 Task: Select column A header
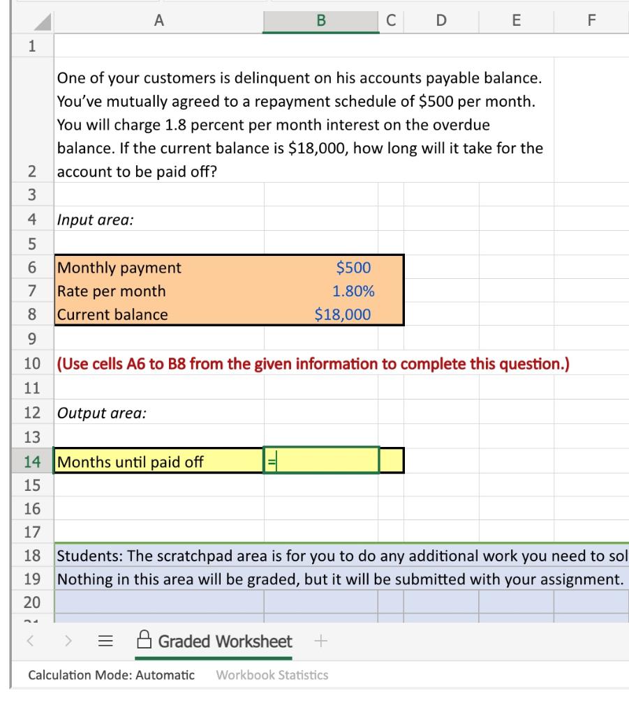pyautogui.click(x=158, y=20)
